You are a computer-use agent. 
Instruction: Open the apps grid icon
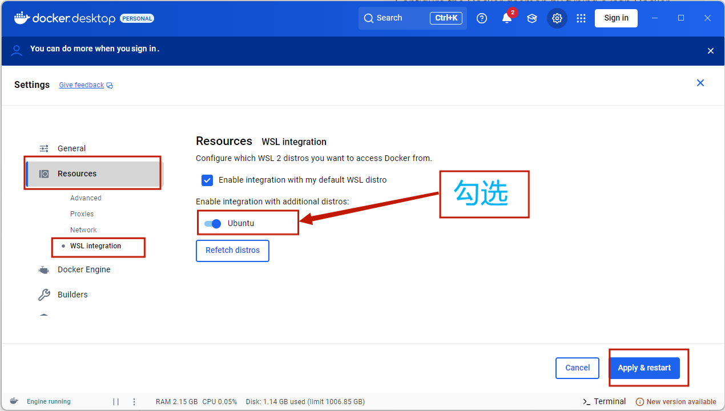point(581,18)
